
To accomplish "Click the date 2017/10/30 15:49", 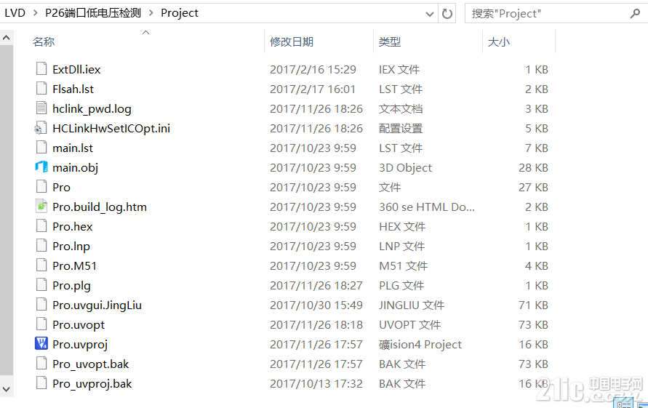I will tap(316, 305).
